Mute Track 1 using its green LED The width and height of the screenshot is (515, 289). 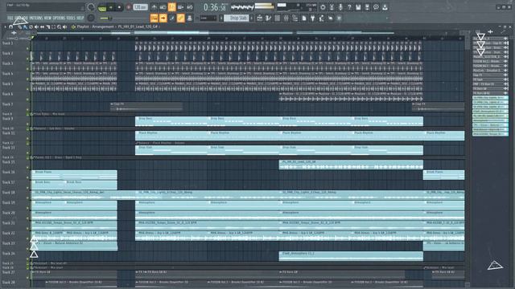(27, 48)
